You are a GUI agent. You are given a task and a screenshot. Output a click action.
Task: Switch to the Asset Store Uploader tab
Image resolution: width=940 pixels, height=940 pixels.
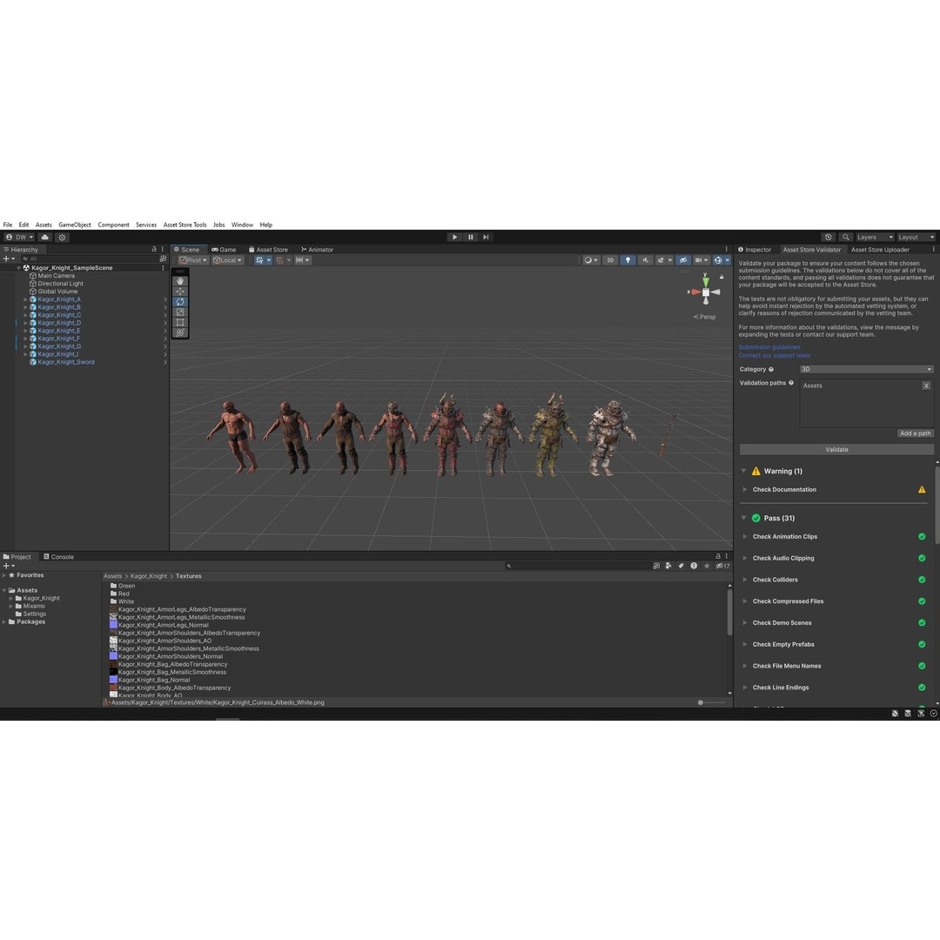[880, 250]
